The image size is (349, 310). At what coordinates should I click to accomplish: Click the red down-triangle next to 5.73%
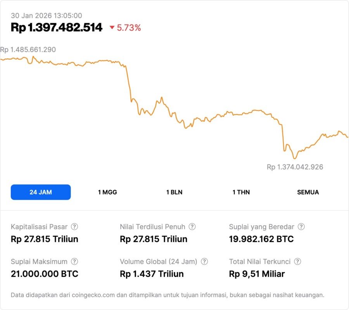click(x=112, y=28)
